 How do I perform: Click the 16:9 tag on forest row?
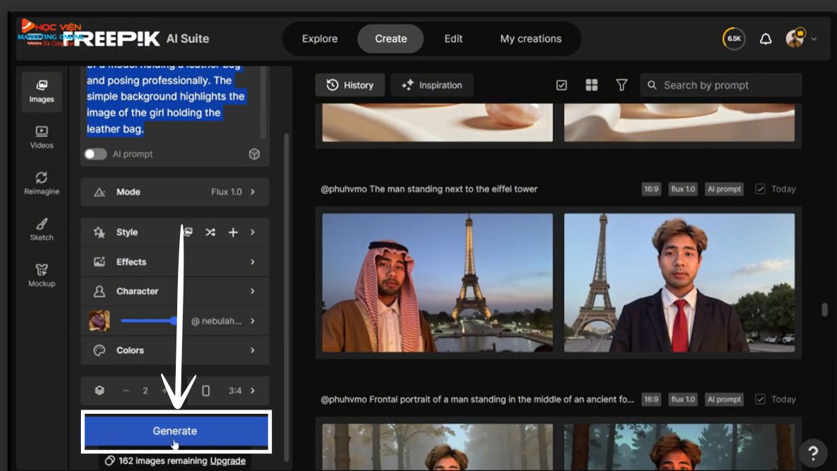click(651, 400)
